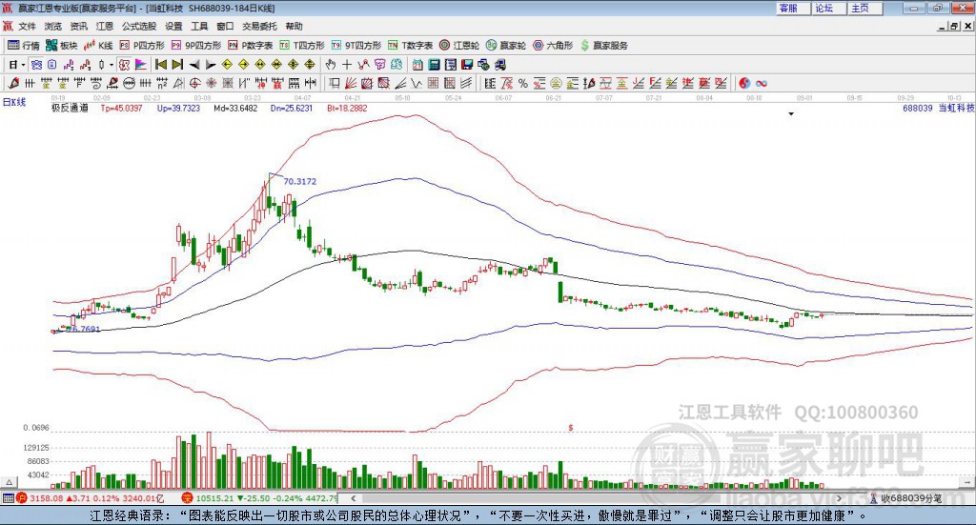
Task: Select the percent % retracement tool
Action: pyautogui.click(x=523, y=83)
